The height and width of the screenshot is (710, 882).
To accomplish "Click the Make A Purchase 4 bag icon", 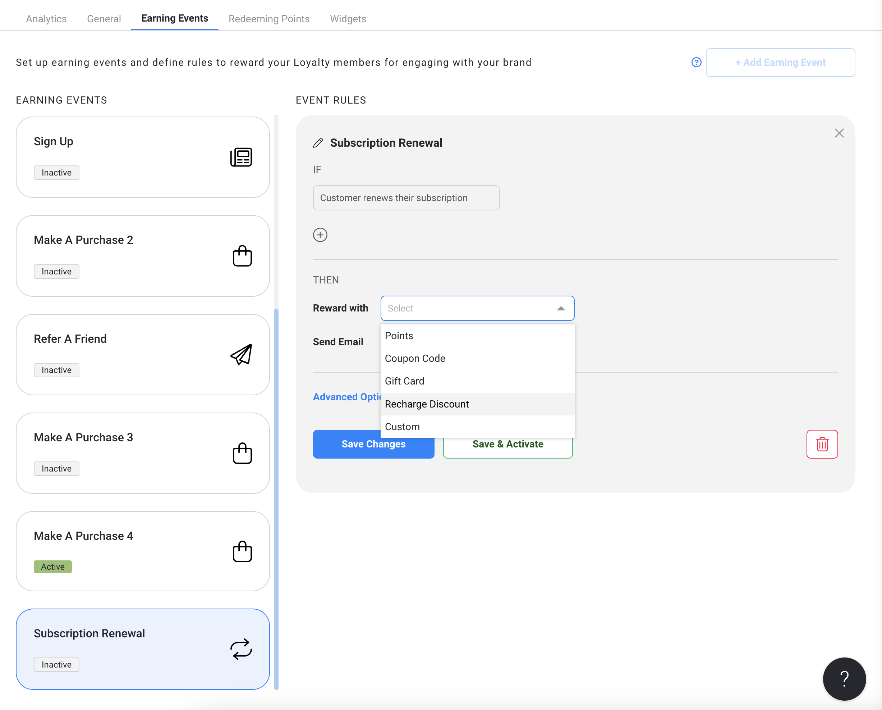I will 242,551.
